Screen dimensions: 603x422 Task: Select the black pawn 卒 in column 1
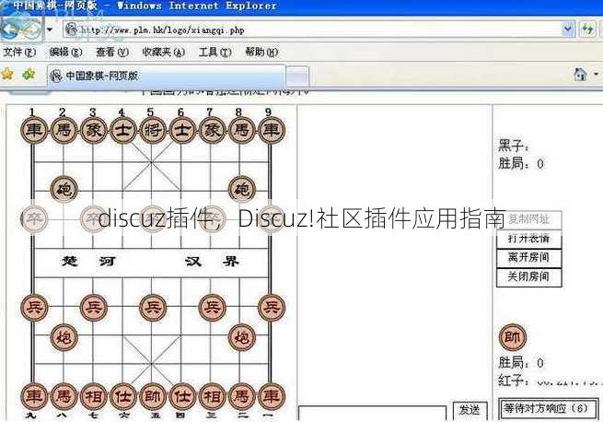pos(34,219)
